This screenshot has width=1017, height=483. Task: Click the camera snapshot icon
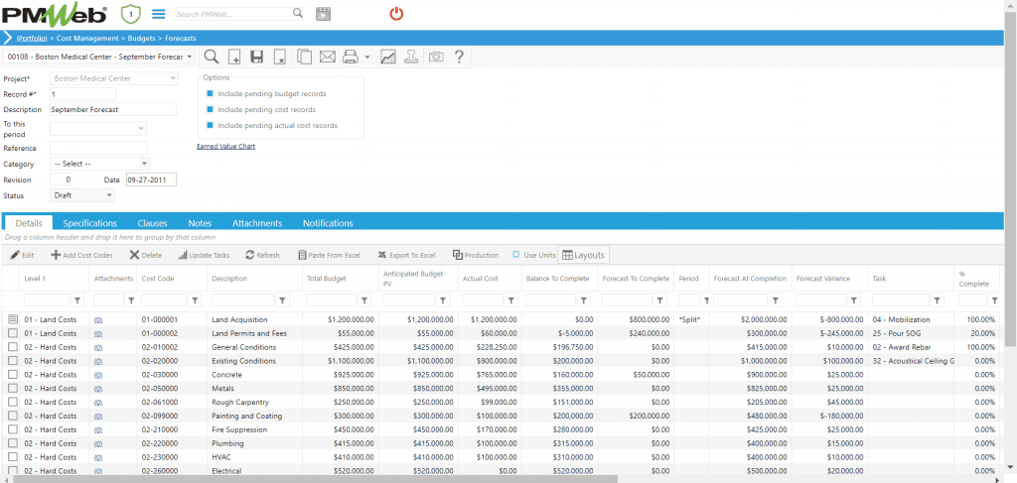coord(436,57)
